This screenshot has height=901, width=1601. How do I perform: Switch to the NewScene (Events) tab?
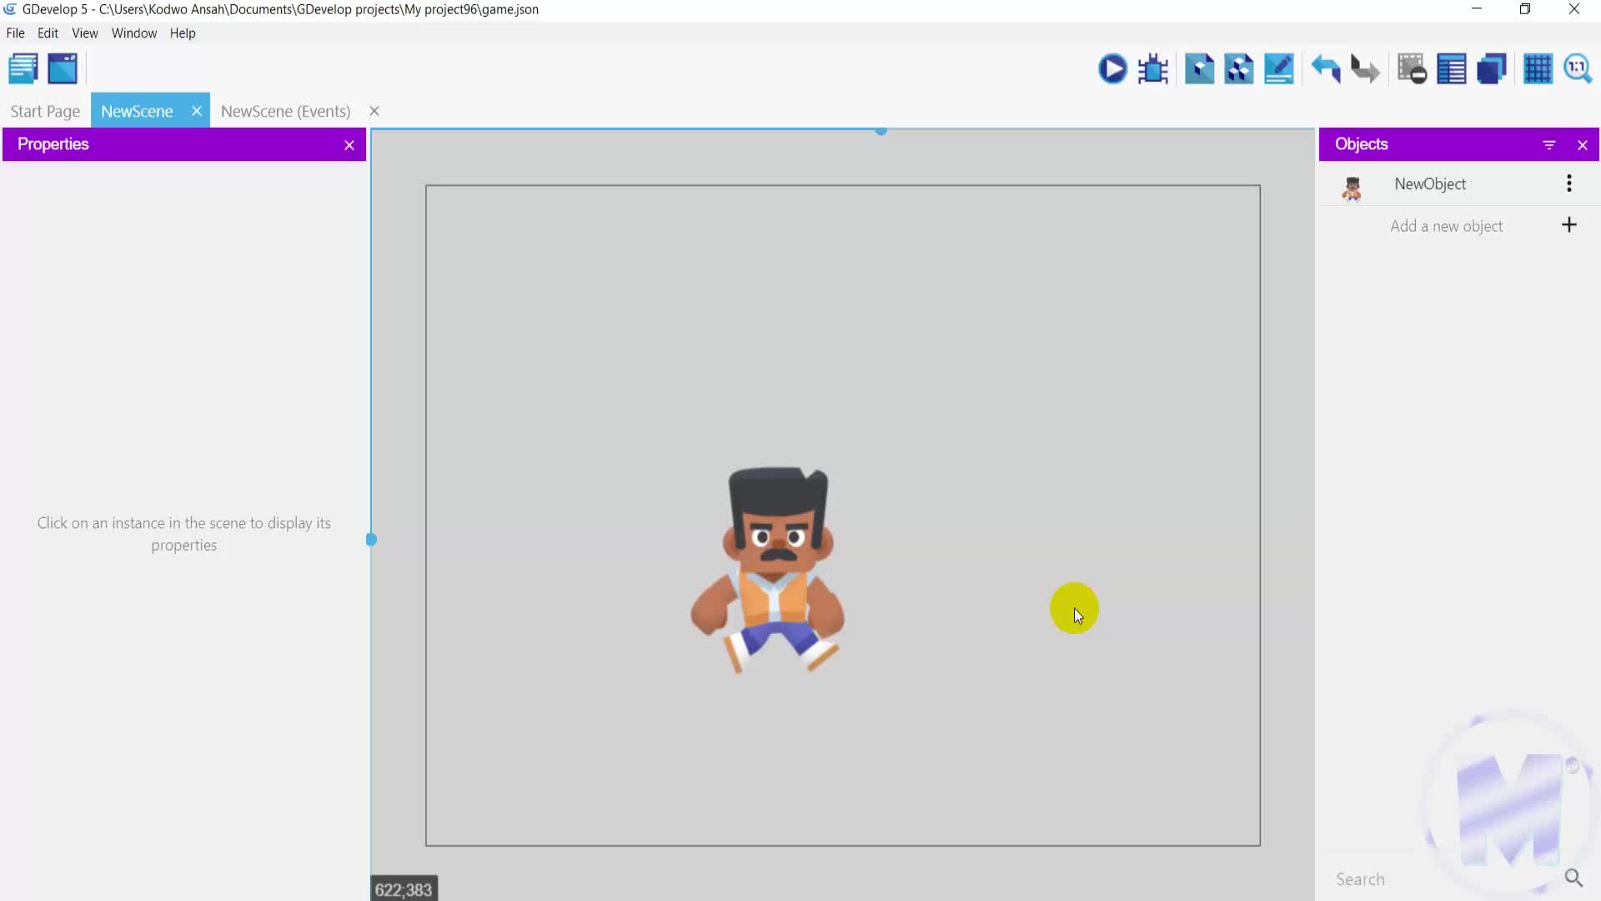[x=285, y=111]
